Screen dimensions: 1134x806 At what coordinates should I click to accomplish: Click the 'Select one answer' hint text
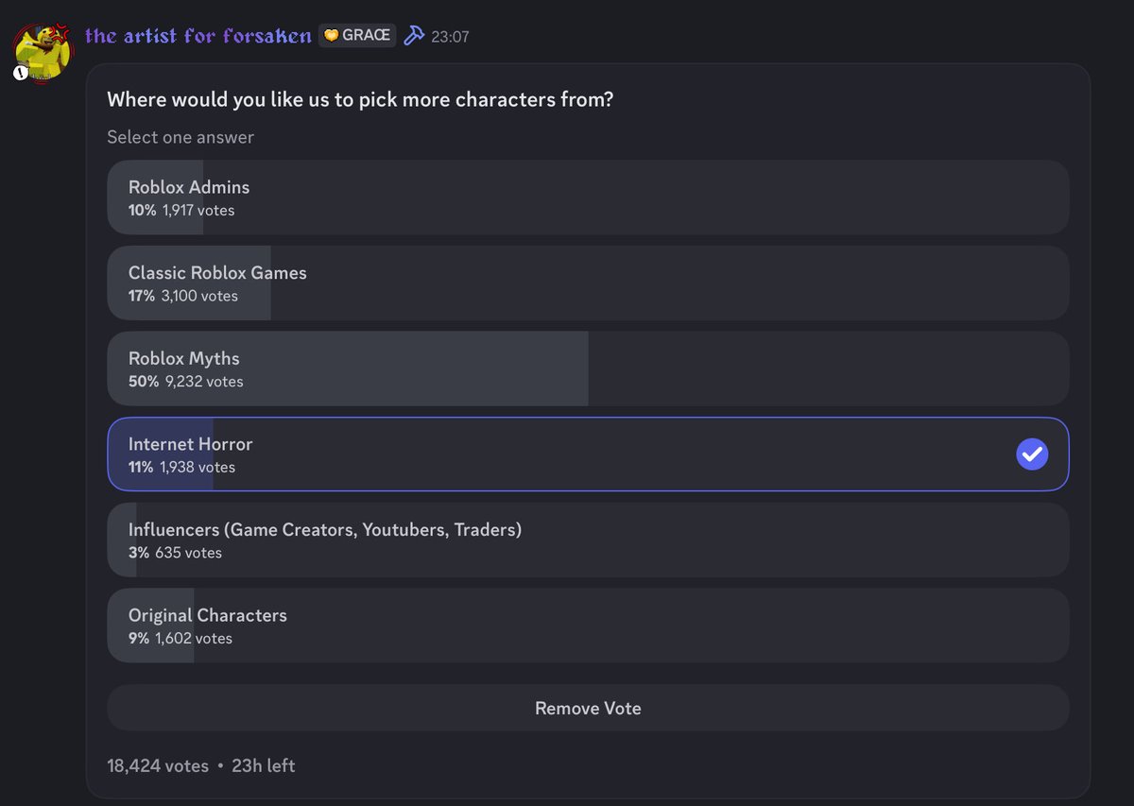pyautogui.click(x=180, y=137)
